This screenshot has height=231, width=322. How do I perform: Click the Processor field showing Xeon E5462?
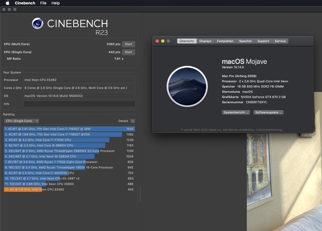click(79, 80)
